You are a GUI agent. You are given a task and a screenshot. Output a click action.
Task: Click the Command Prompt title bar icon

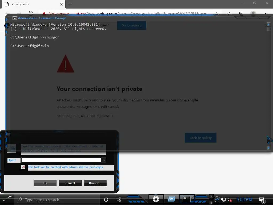pyautogui.click(x=15, y=18)
